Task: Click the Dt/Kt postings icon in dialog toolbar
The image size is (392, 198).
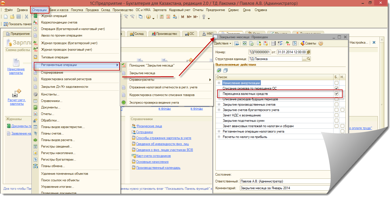Action: (288, 43)
